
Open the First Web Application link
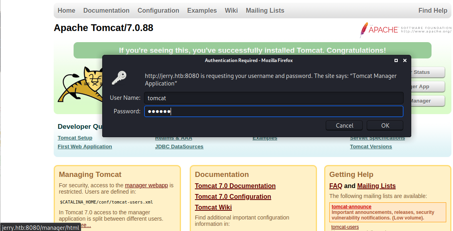pos(85,146)
